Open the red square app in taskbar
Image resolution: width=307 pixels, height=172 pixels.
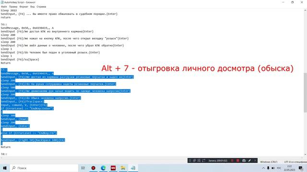(113, 168)
